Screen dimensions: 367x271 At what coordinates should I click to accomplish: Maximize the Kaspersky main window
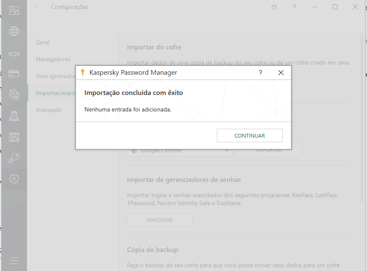(335, 7)
